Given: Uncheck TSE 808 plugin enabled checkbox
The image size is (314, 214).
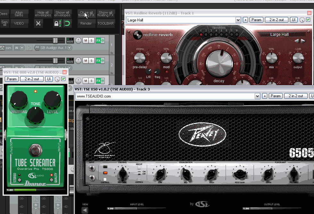Looking at the screenshot, I should tap(63, 79).
